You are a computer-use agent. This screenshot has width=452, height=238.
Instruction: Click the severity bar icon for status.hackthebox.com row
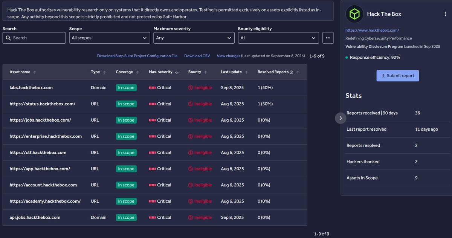coord(152,104)
